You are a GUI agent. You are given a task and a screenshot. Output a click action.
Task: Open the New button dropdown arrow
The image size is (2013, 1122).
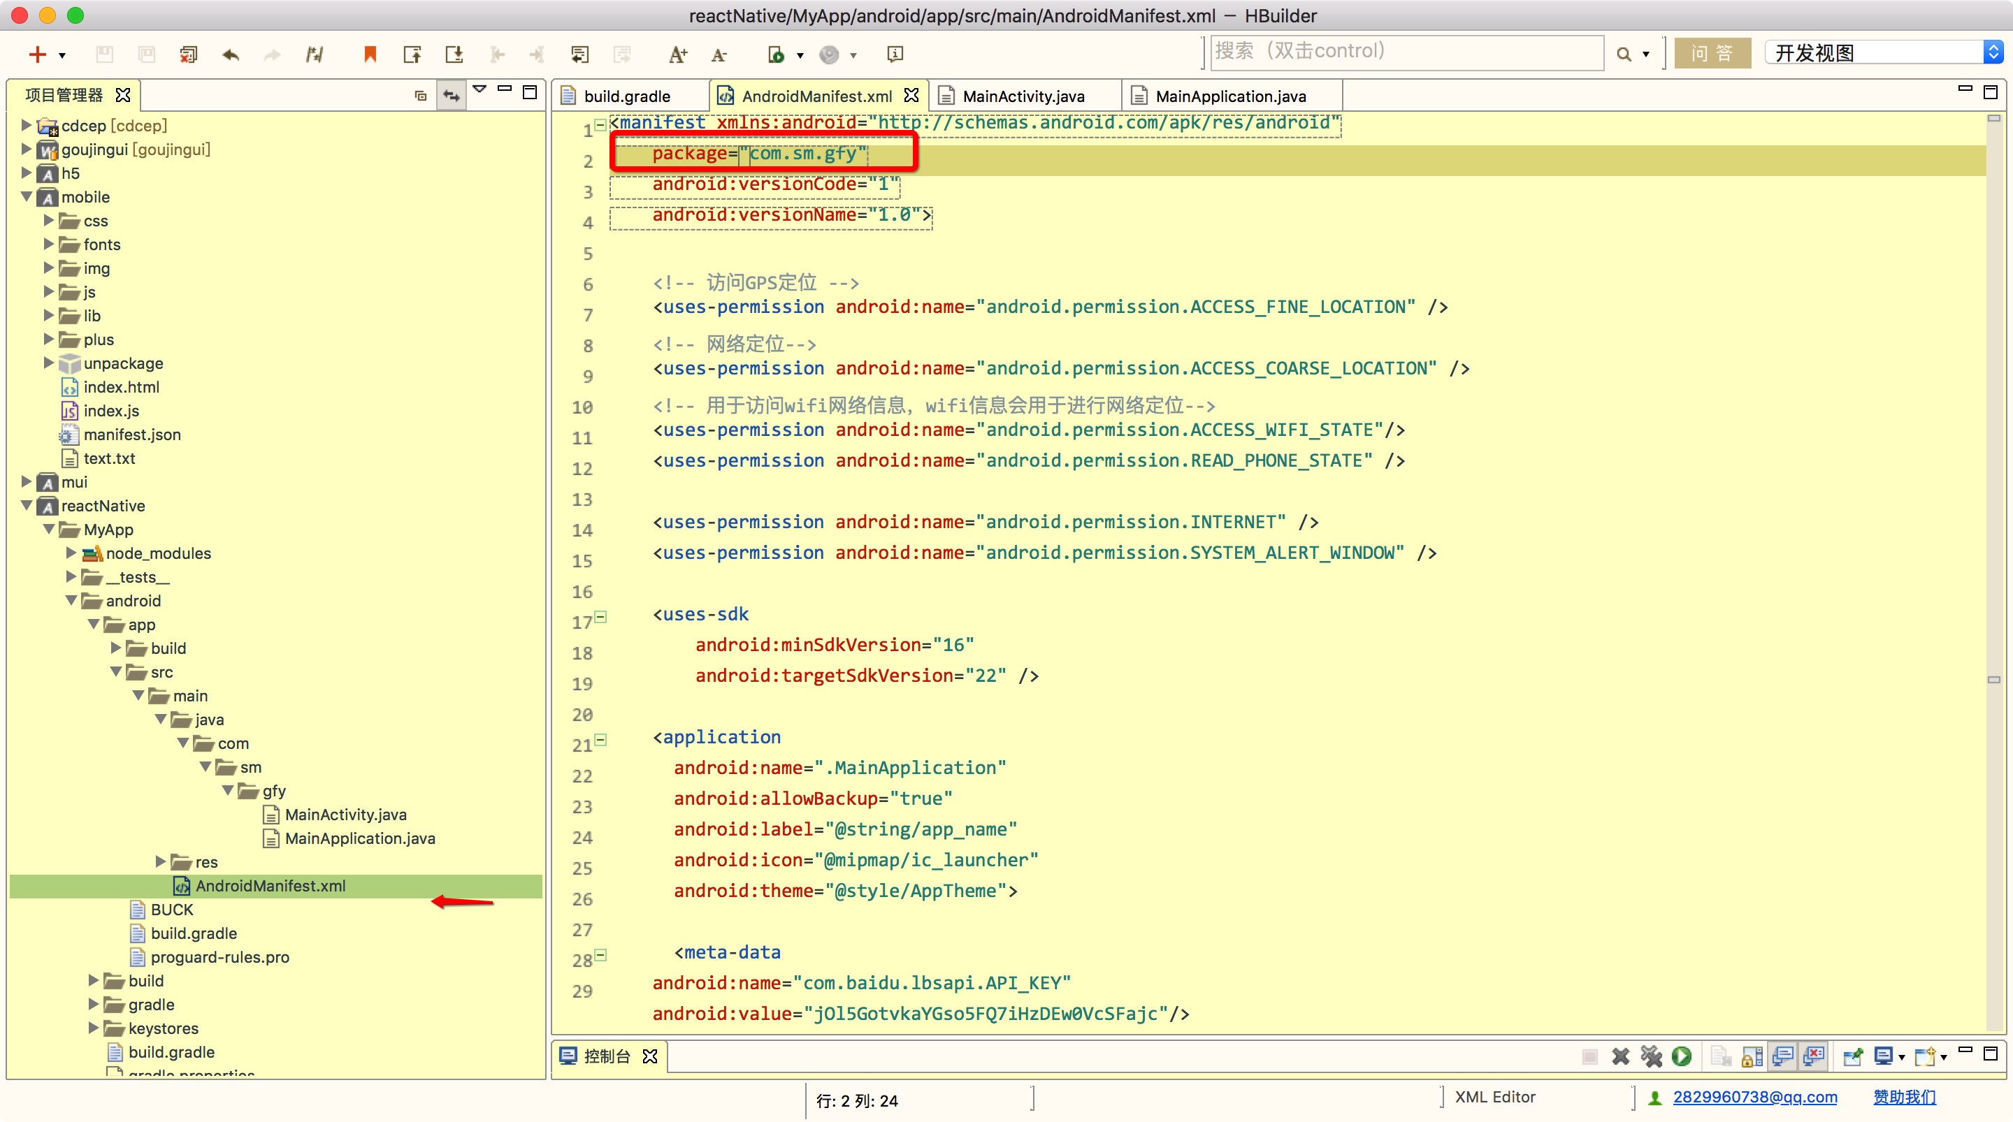pyautogui.click(x=62, y=54)
